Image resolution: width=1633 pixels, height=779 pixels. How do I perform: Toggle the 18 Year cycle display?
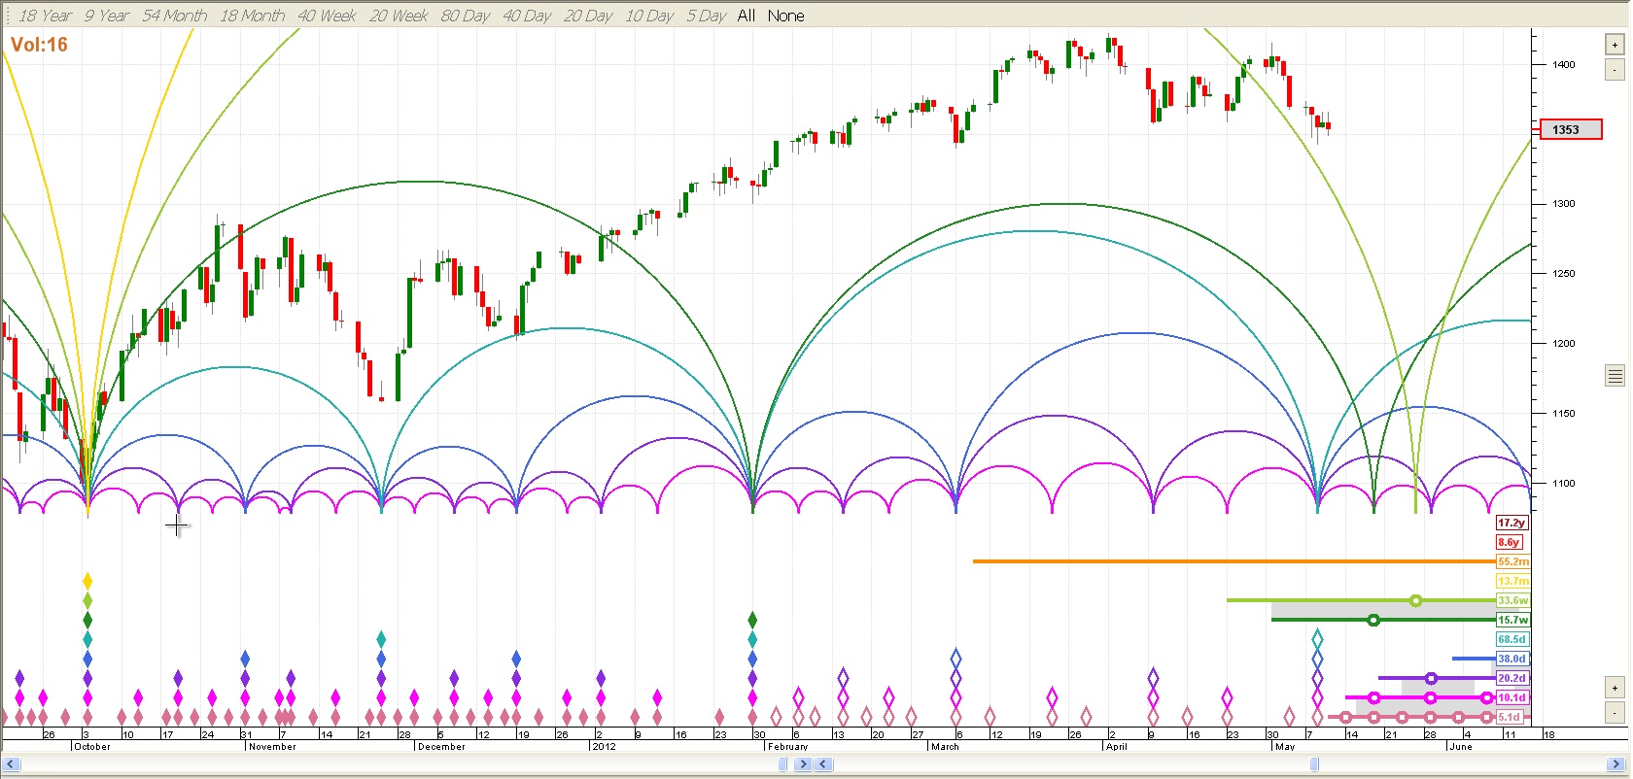tap(45, 16)
